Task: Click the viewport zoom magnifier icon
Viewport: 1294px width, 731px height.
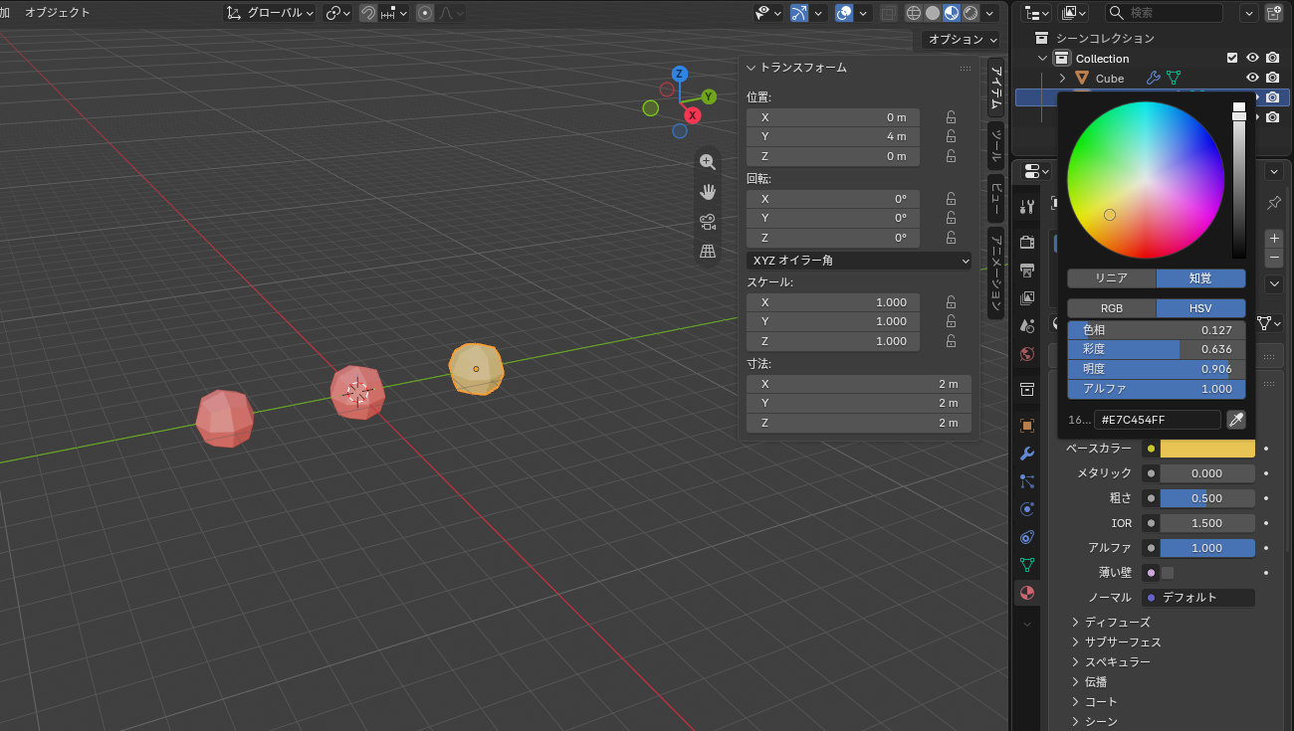Action: [x=708, y=162]
